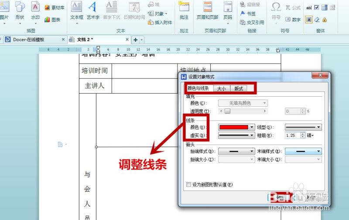Click the form eraser reset icon
This screenshot has width=349, height=220.
[x=317, y=20]
